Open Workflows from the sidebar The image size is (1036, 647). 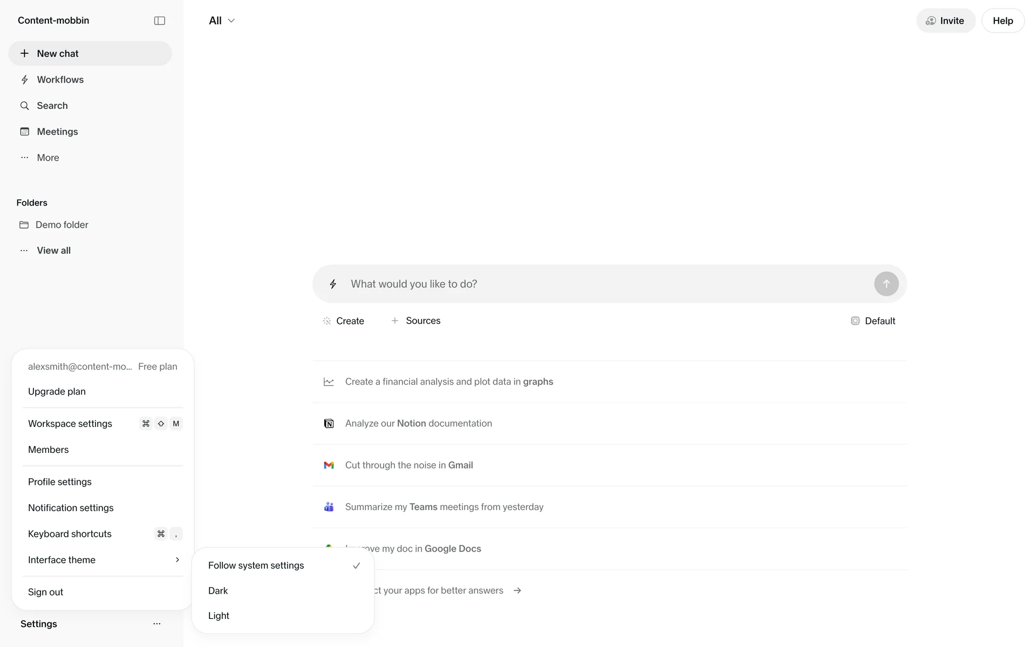coord(60,80)
